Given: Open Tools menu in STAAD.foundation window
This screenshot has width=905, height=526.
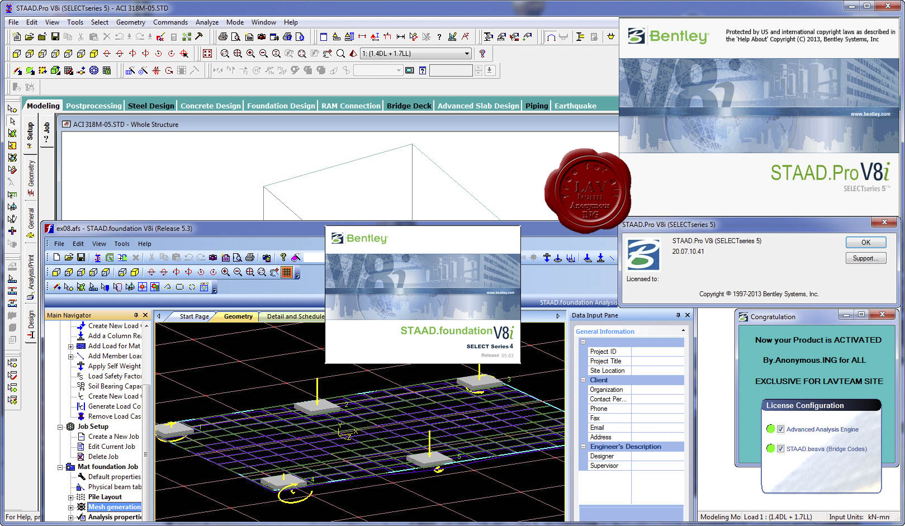Looking at the screenshot, I should pos(122,244).
